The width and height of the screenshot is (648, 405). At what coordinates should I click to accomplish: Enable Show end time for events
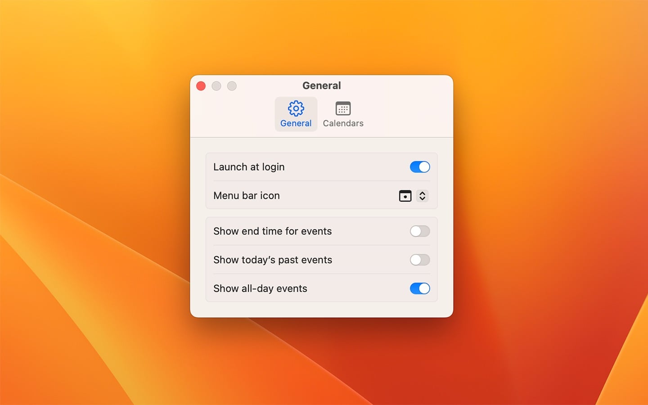tap(419, 231)
